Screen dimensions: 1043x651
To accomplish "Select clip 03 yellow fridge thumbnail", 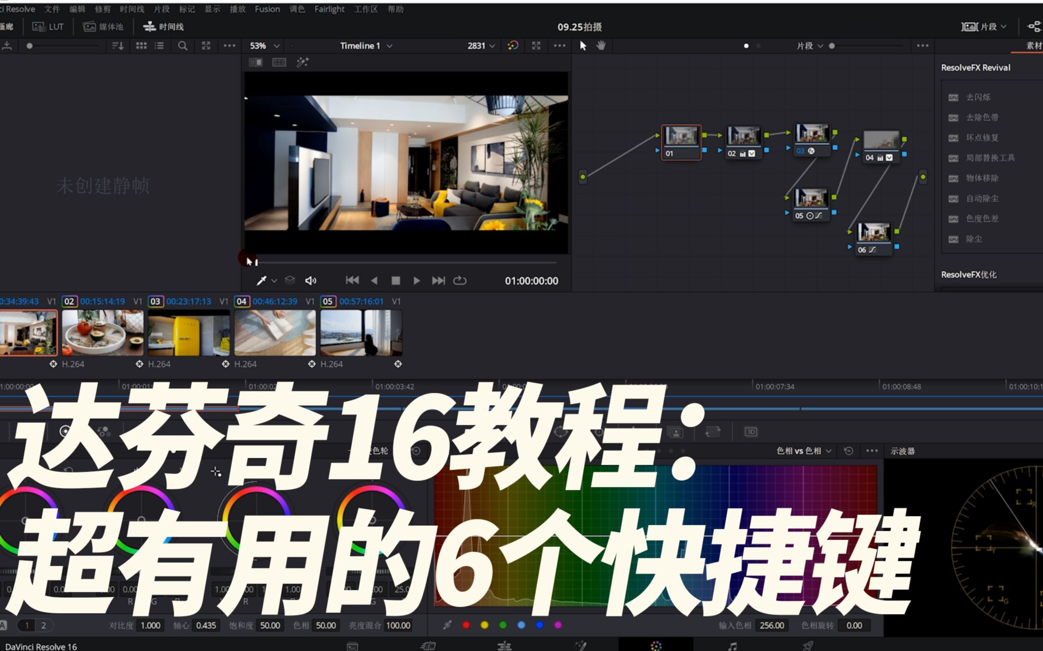I will pos(188,333).
